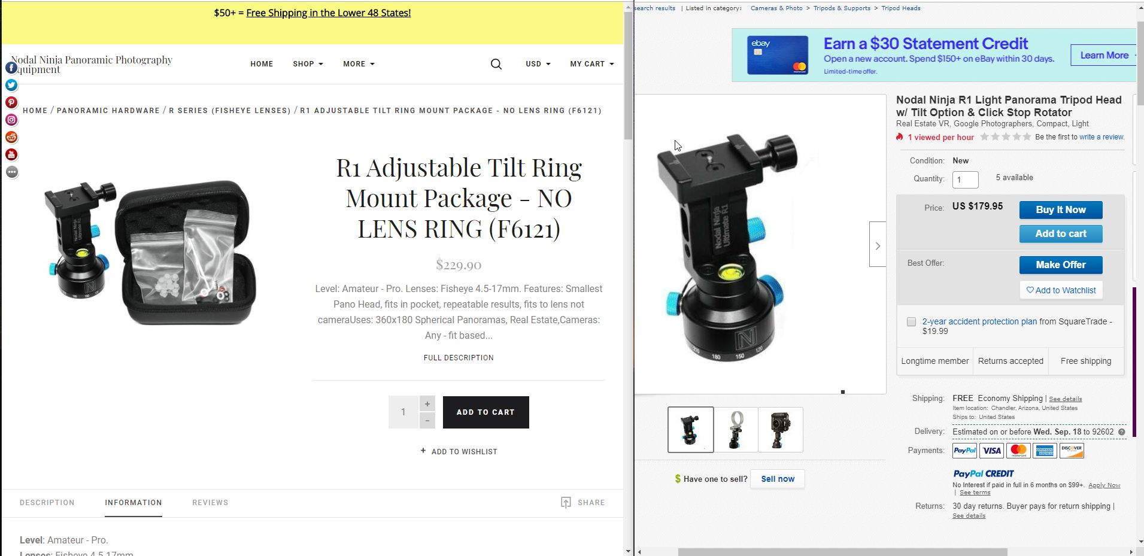Click the Facebook share icon in sidebar
The width and height of the screenshot is (1144, 556).
(x=11, y=68)
